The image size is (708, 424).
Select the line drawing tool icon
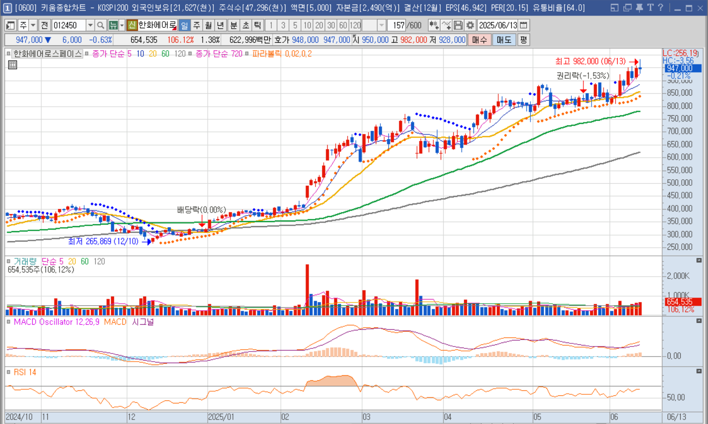point(446,25)
